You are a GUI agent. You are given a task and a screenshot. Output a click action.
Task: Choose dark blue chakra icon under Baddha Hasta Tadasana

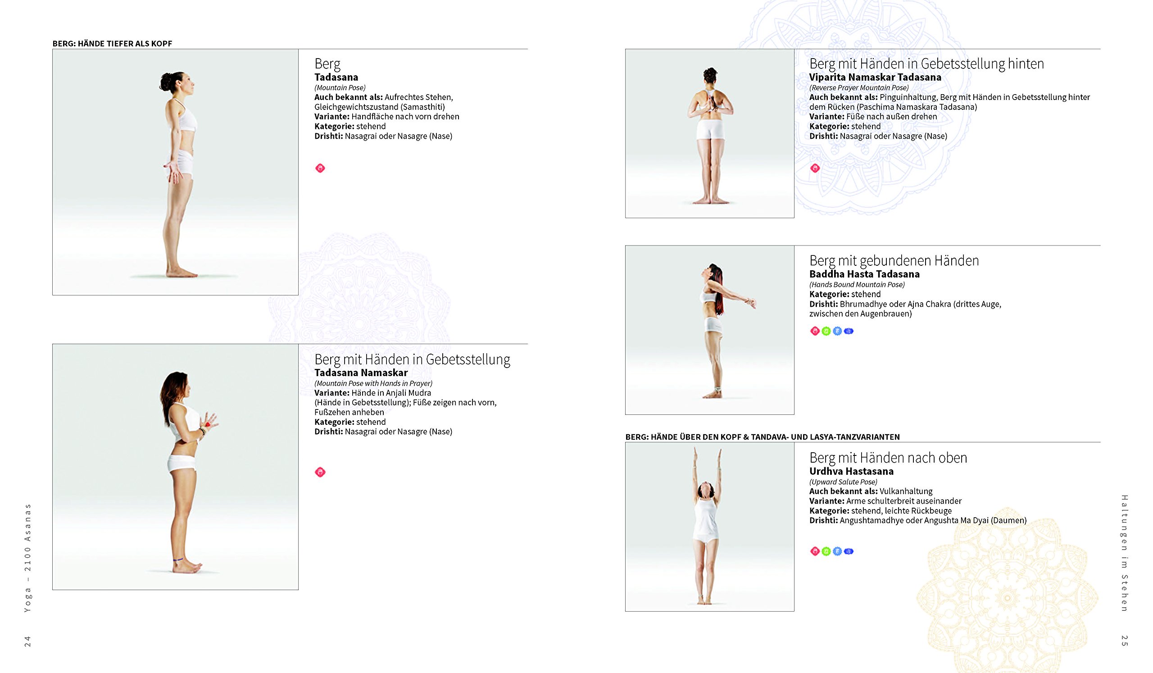click(x=849, y=331)
